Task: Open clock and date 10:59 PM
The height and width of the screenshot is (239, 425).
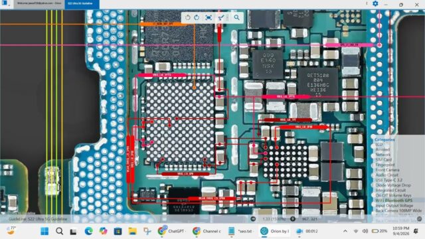Action: click(400, 231)
